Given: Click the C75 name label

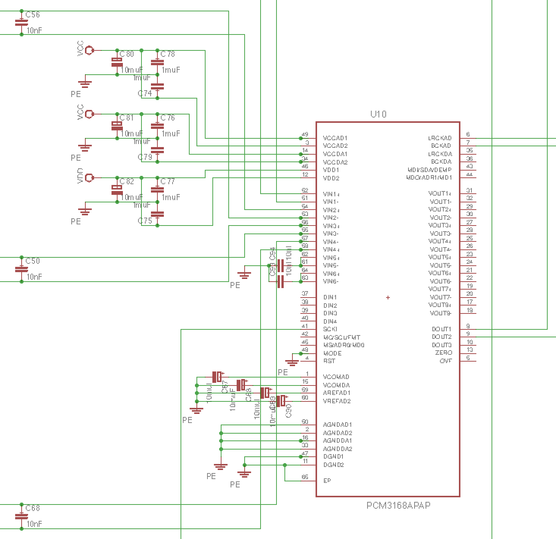Looking at the screenshot, I should [145, 221].
